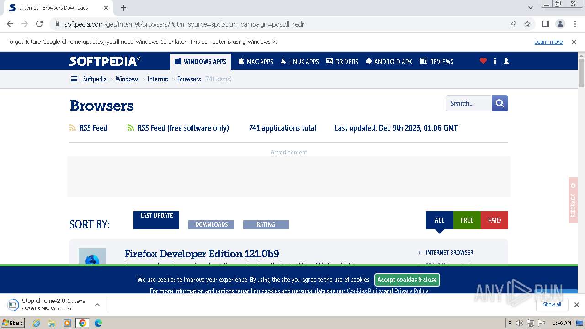This screenshot has height=329, width=585.
Task: Open the Android APK tab
Action: [x=389, y=61]
